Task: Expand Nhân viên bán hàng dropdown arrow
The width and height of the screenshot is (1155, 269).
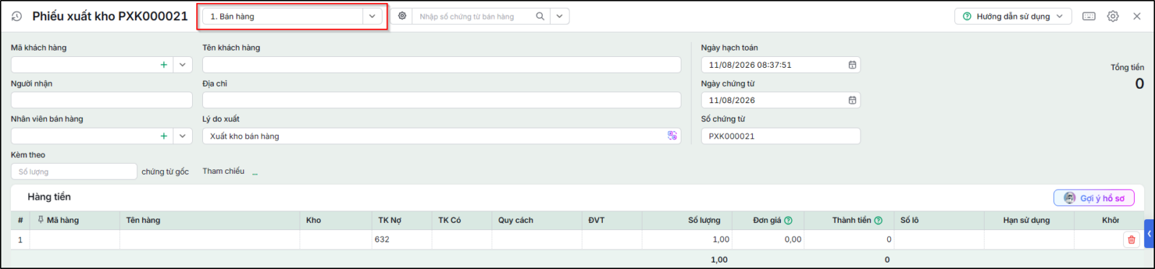Action: point(183,136)
